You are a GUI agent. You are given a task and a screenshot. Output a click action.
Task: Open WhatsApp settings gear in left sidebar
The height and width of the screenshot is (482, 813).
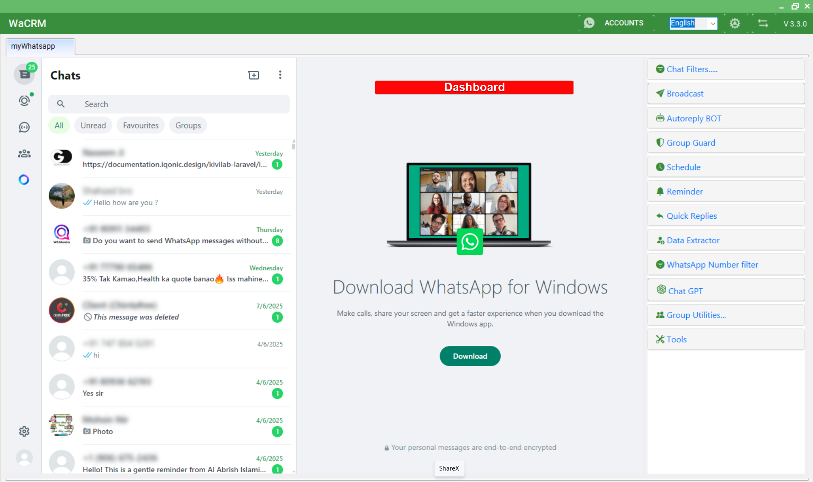[24, 431]
